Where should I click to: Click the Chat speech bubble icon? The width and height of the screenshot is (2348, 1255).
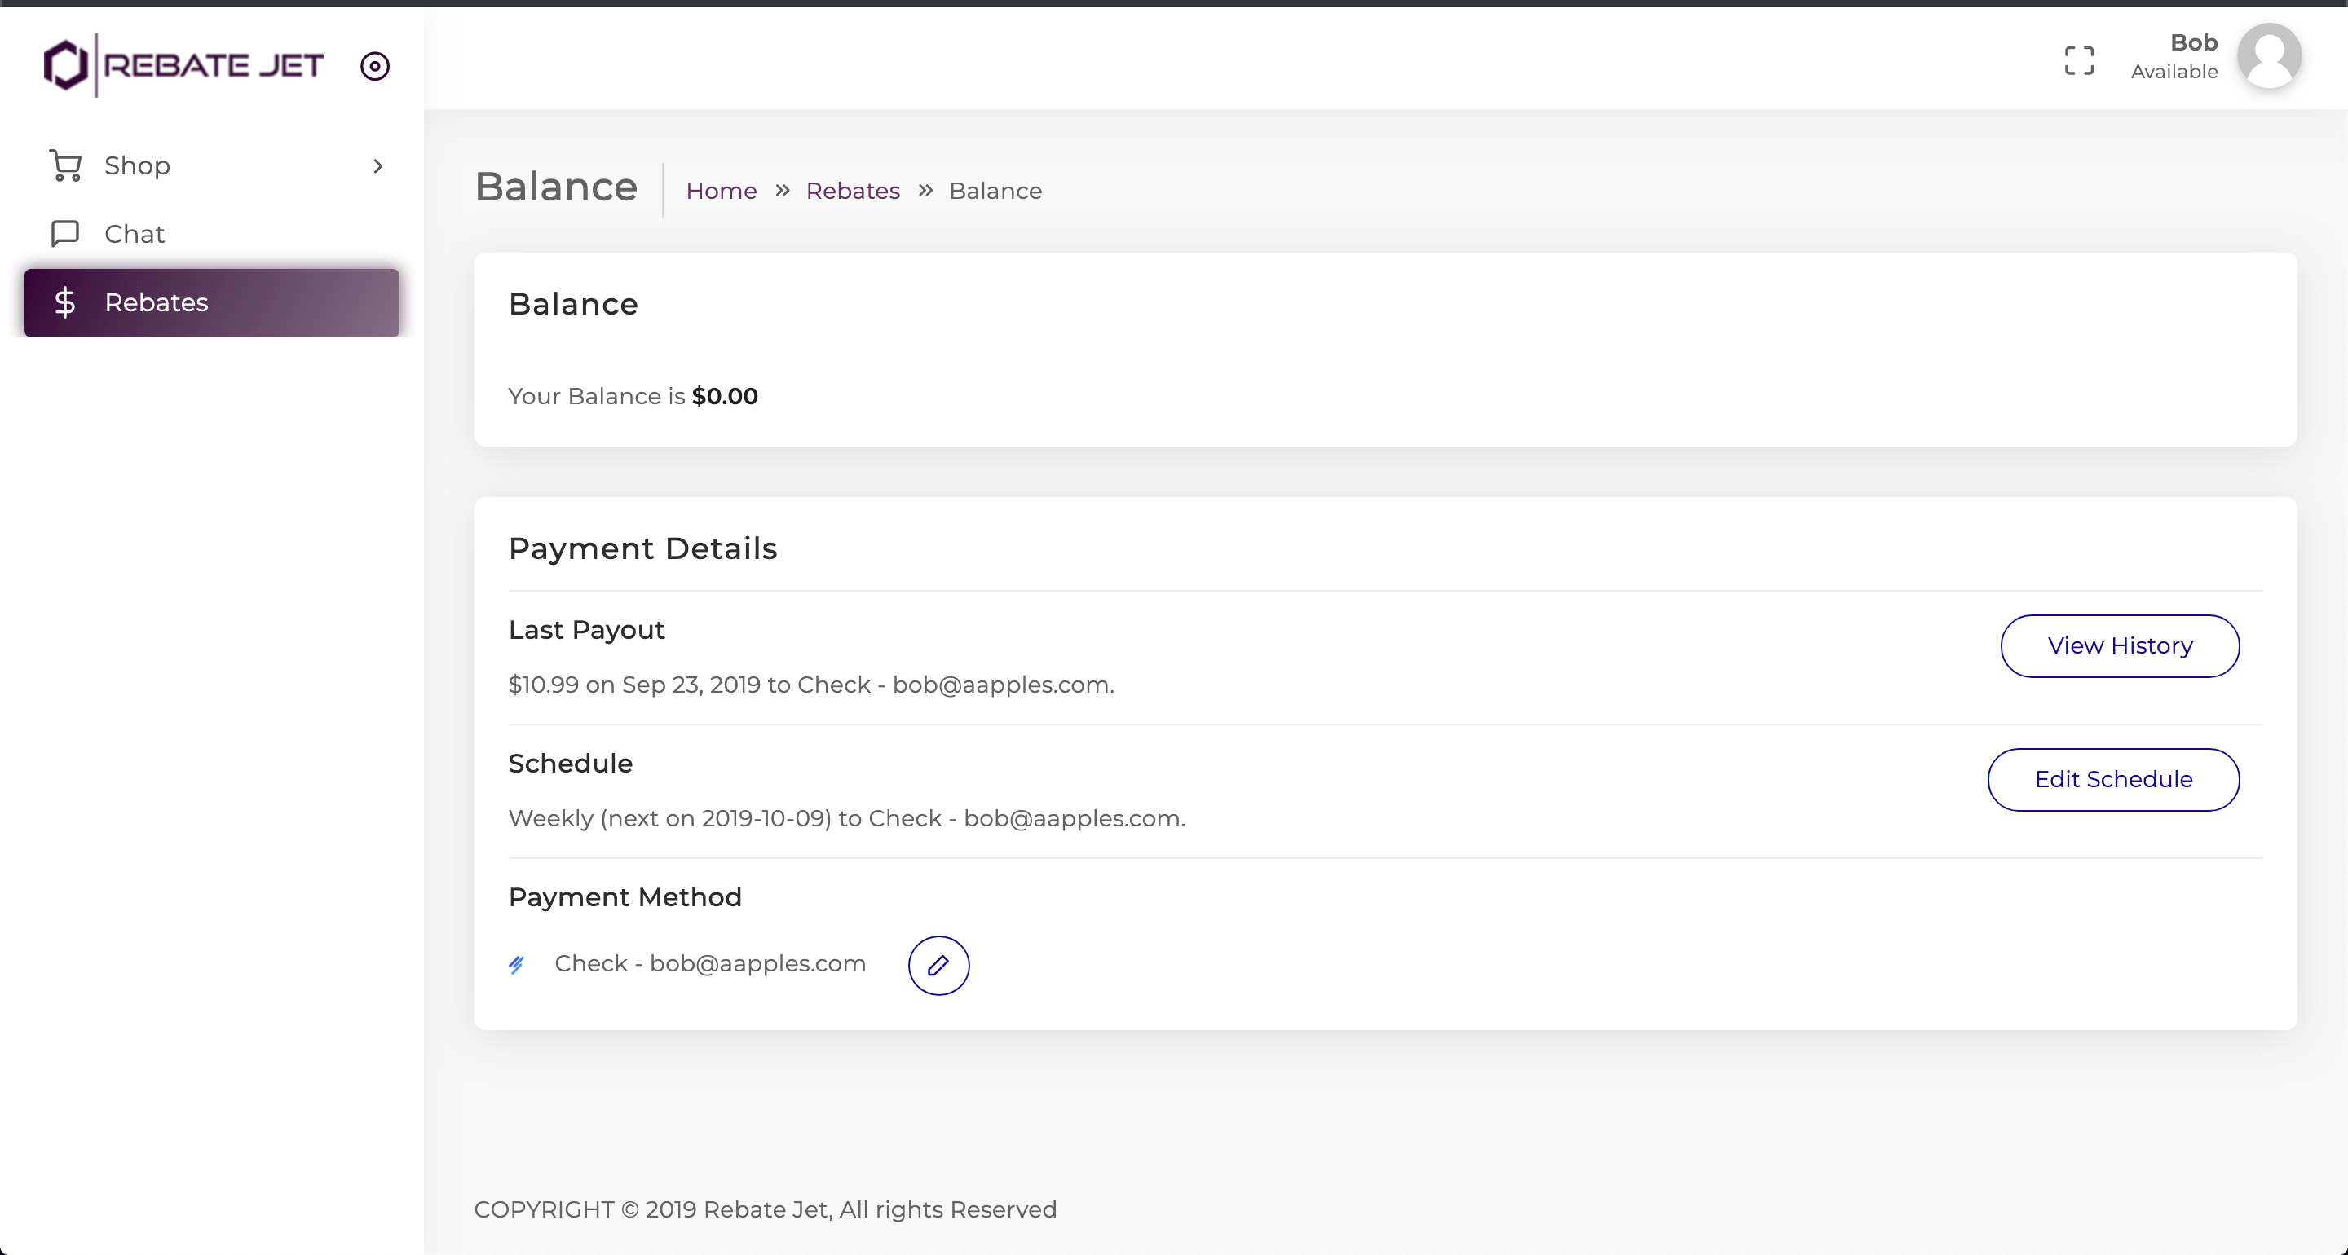pyautogui.click(x=65, y=234)
